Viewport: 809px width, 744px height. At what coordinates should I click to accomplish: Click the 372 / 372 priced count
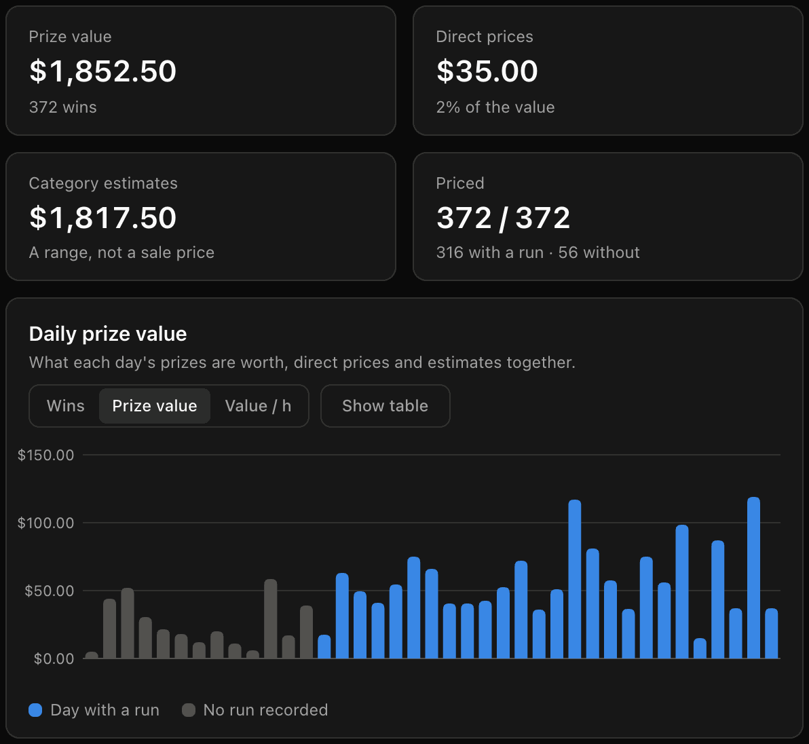503,218
